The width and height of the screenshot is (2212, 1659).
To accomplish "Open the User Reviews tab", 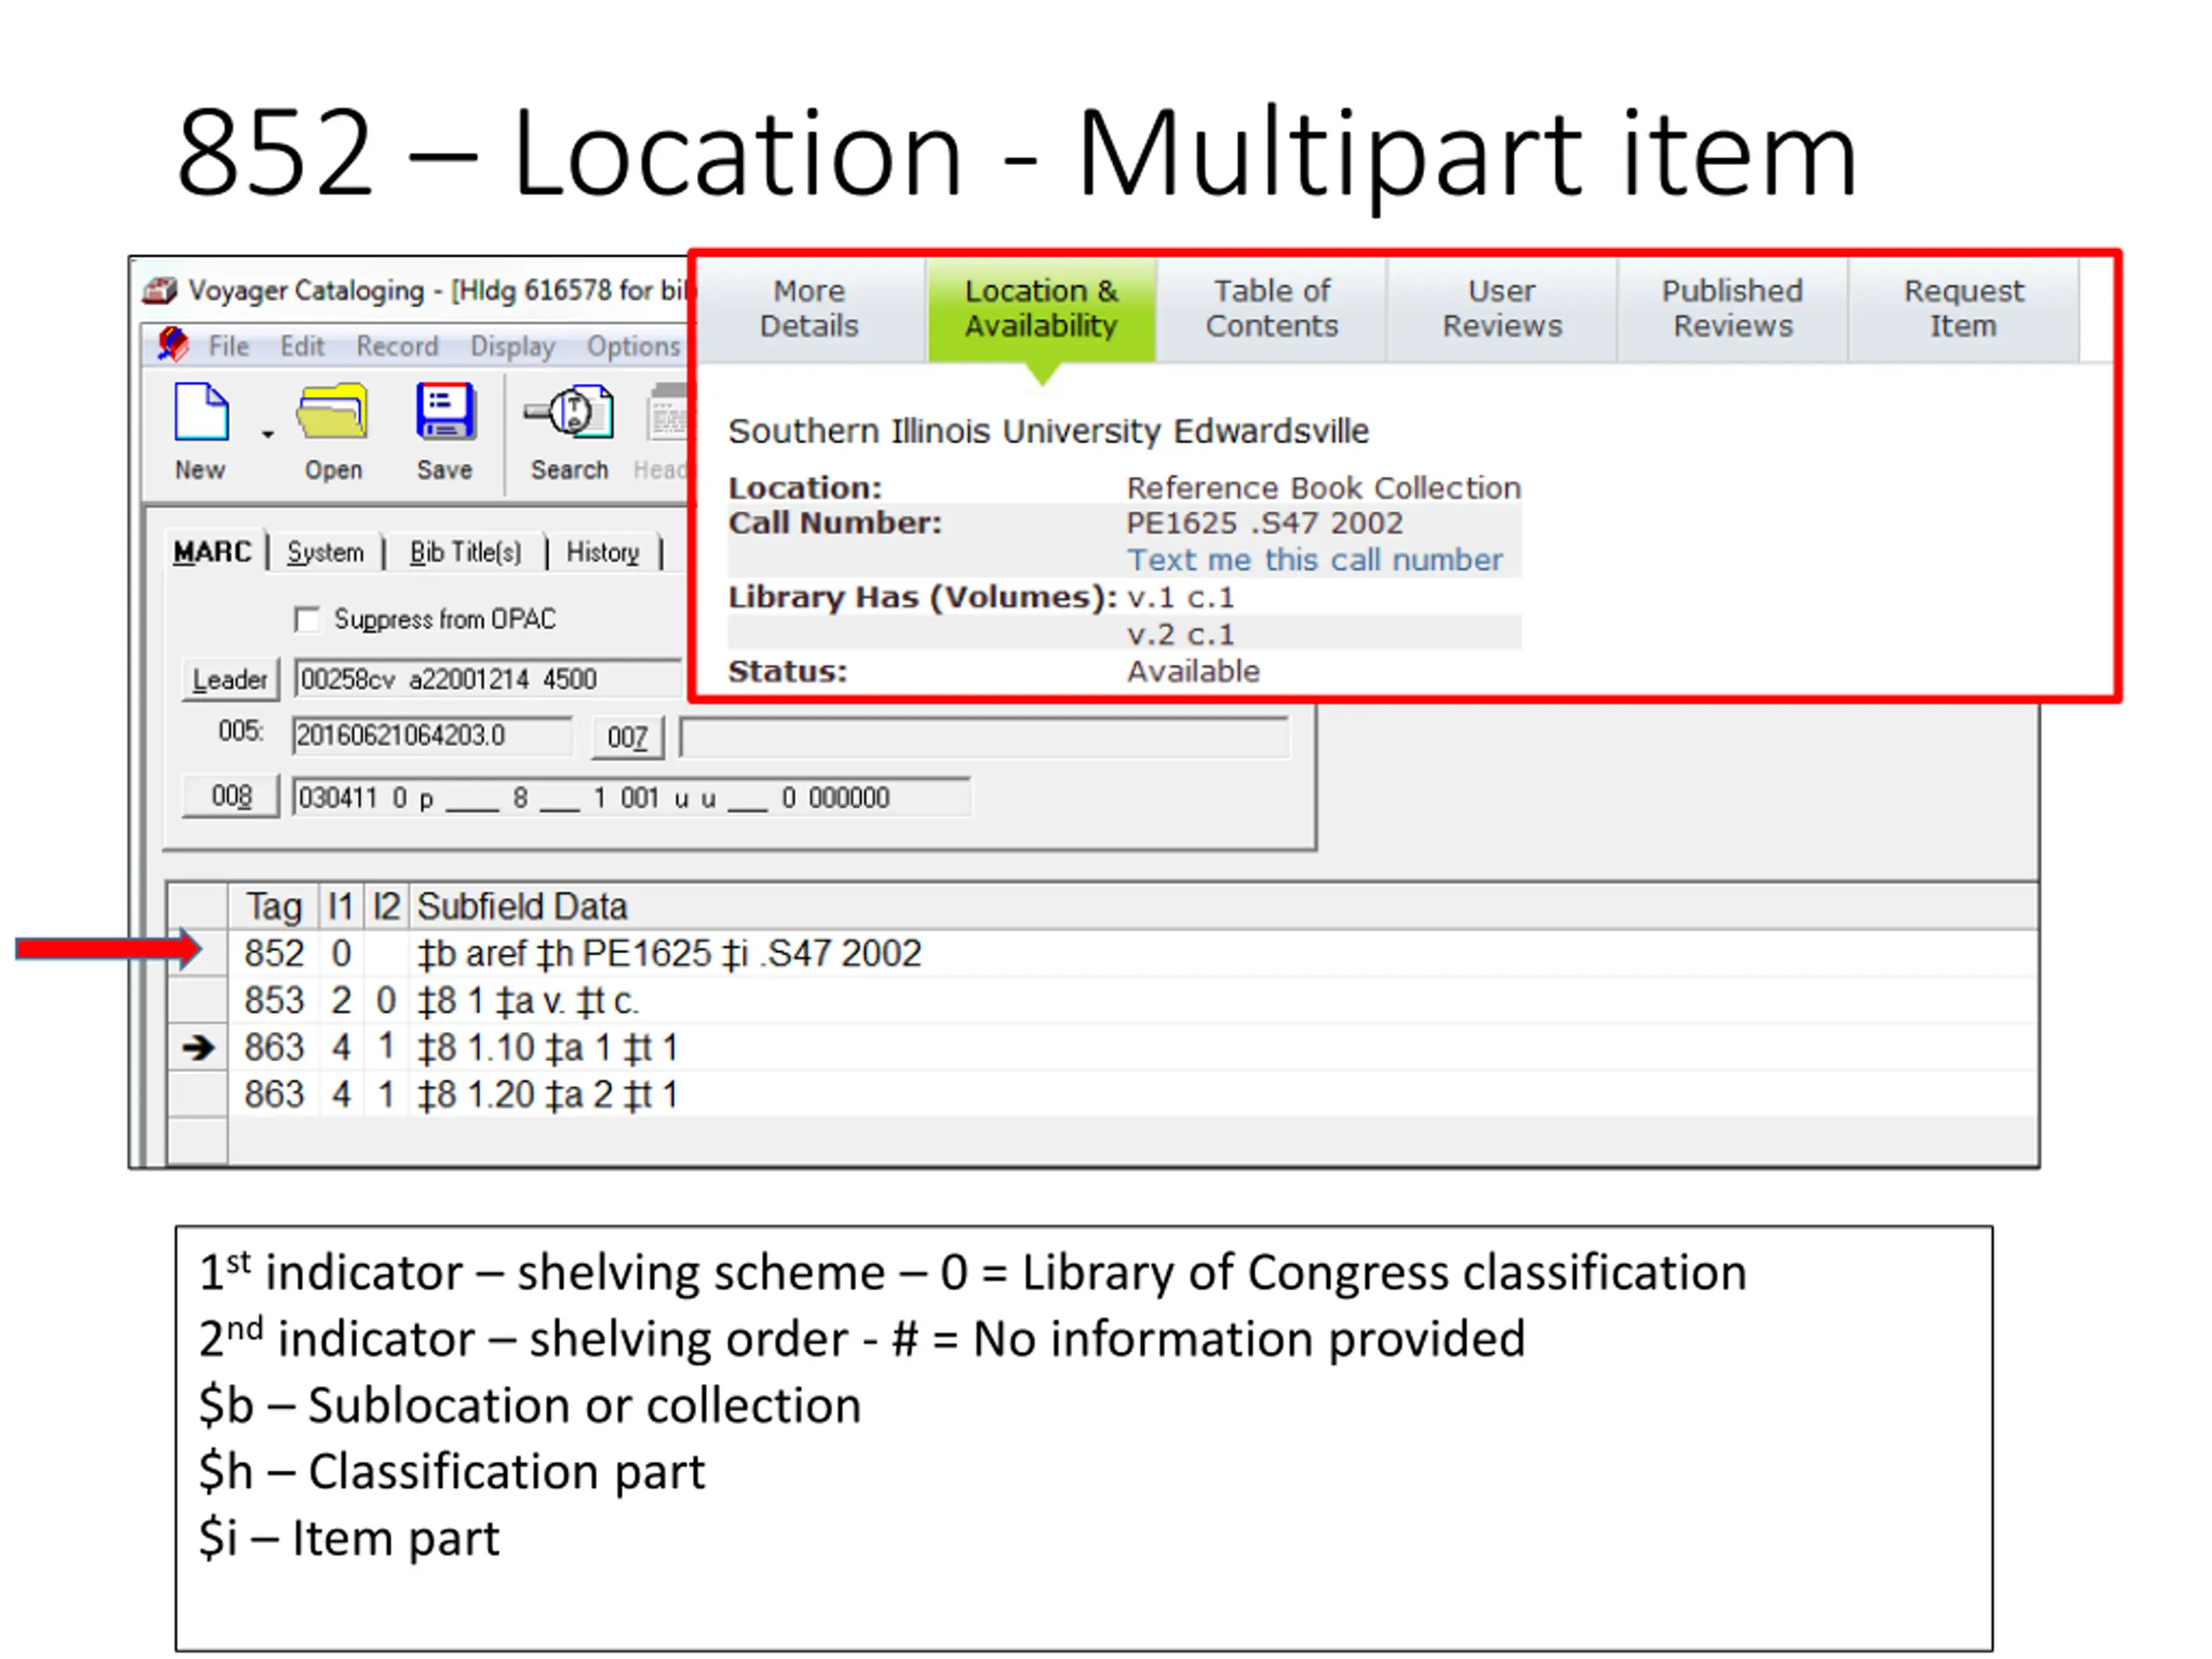I will (1501, 309).
